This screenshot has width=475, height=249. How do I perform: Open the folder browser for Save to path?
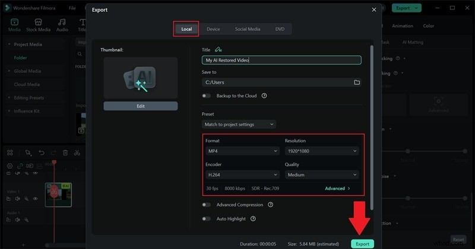(357, 82)
